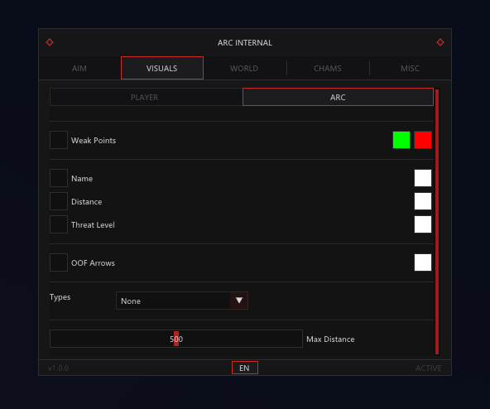Click the ARC INTERNAL title text

coord(245,42)
